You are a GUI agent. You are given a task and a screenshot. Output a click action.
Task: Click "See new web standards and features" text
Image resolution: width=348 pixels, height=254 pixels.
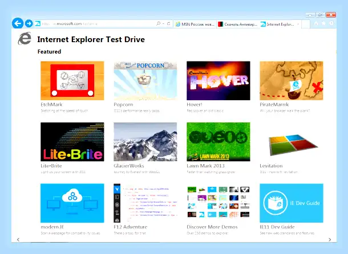[x=287, y=233]
